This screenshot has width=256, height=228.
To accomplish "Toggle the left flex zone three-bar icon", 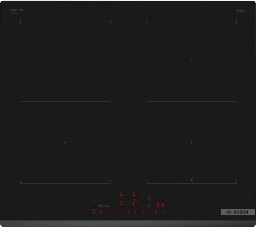I will point(113,198).
